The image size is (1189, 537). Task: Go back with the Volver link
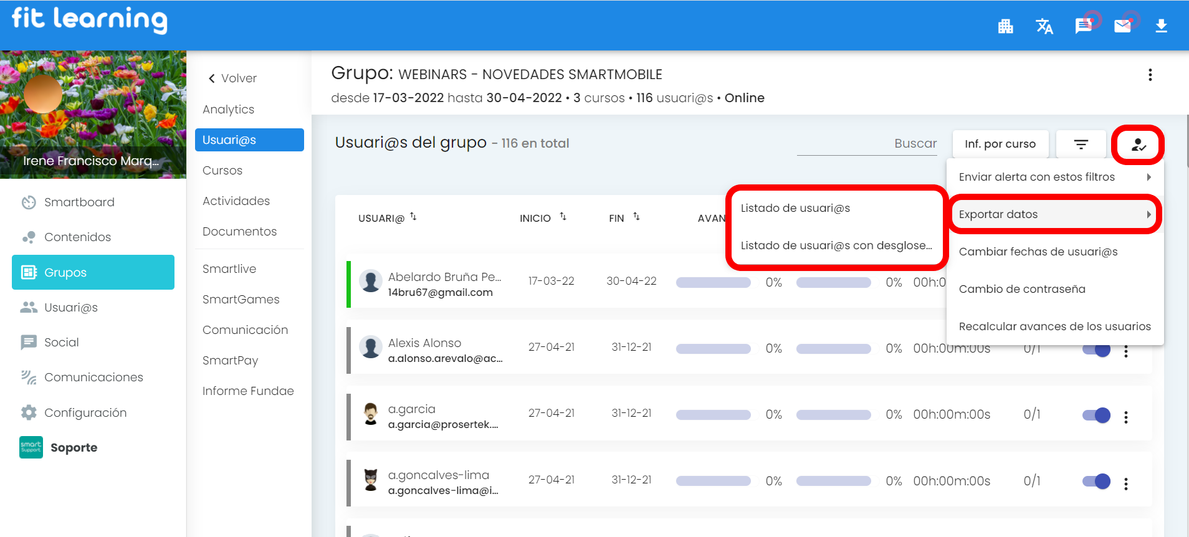point(232,78)
